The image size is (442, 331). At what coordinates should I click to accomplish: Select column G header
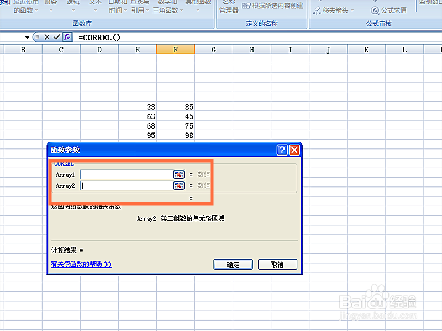[214, 50]
